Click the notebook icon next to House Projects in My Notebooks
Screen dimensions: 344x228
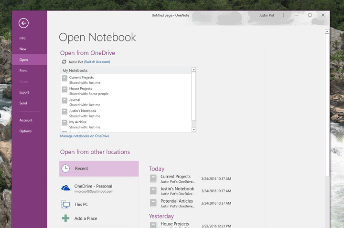pos(64,89)
